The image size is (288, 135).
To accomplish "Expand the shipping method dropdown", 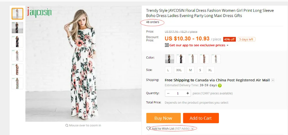I will pos(273,80).
